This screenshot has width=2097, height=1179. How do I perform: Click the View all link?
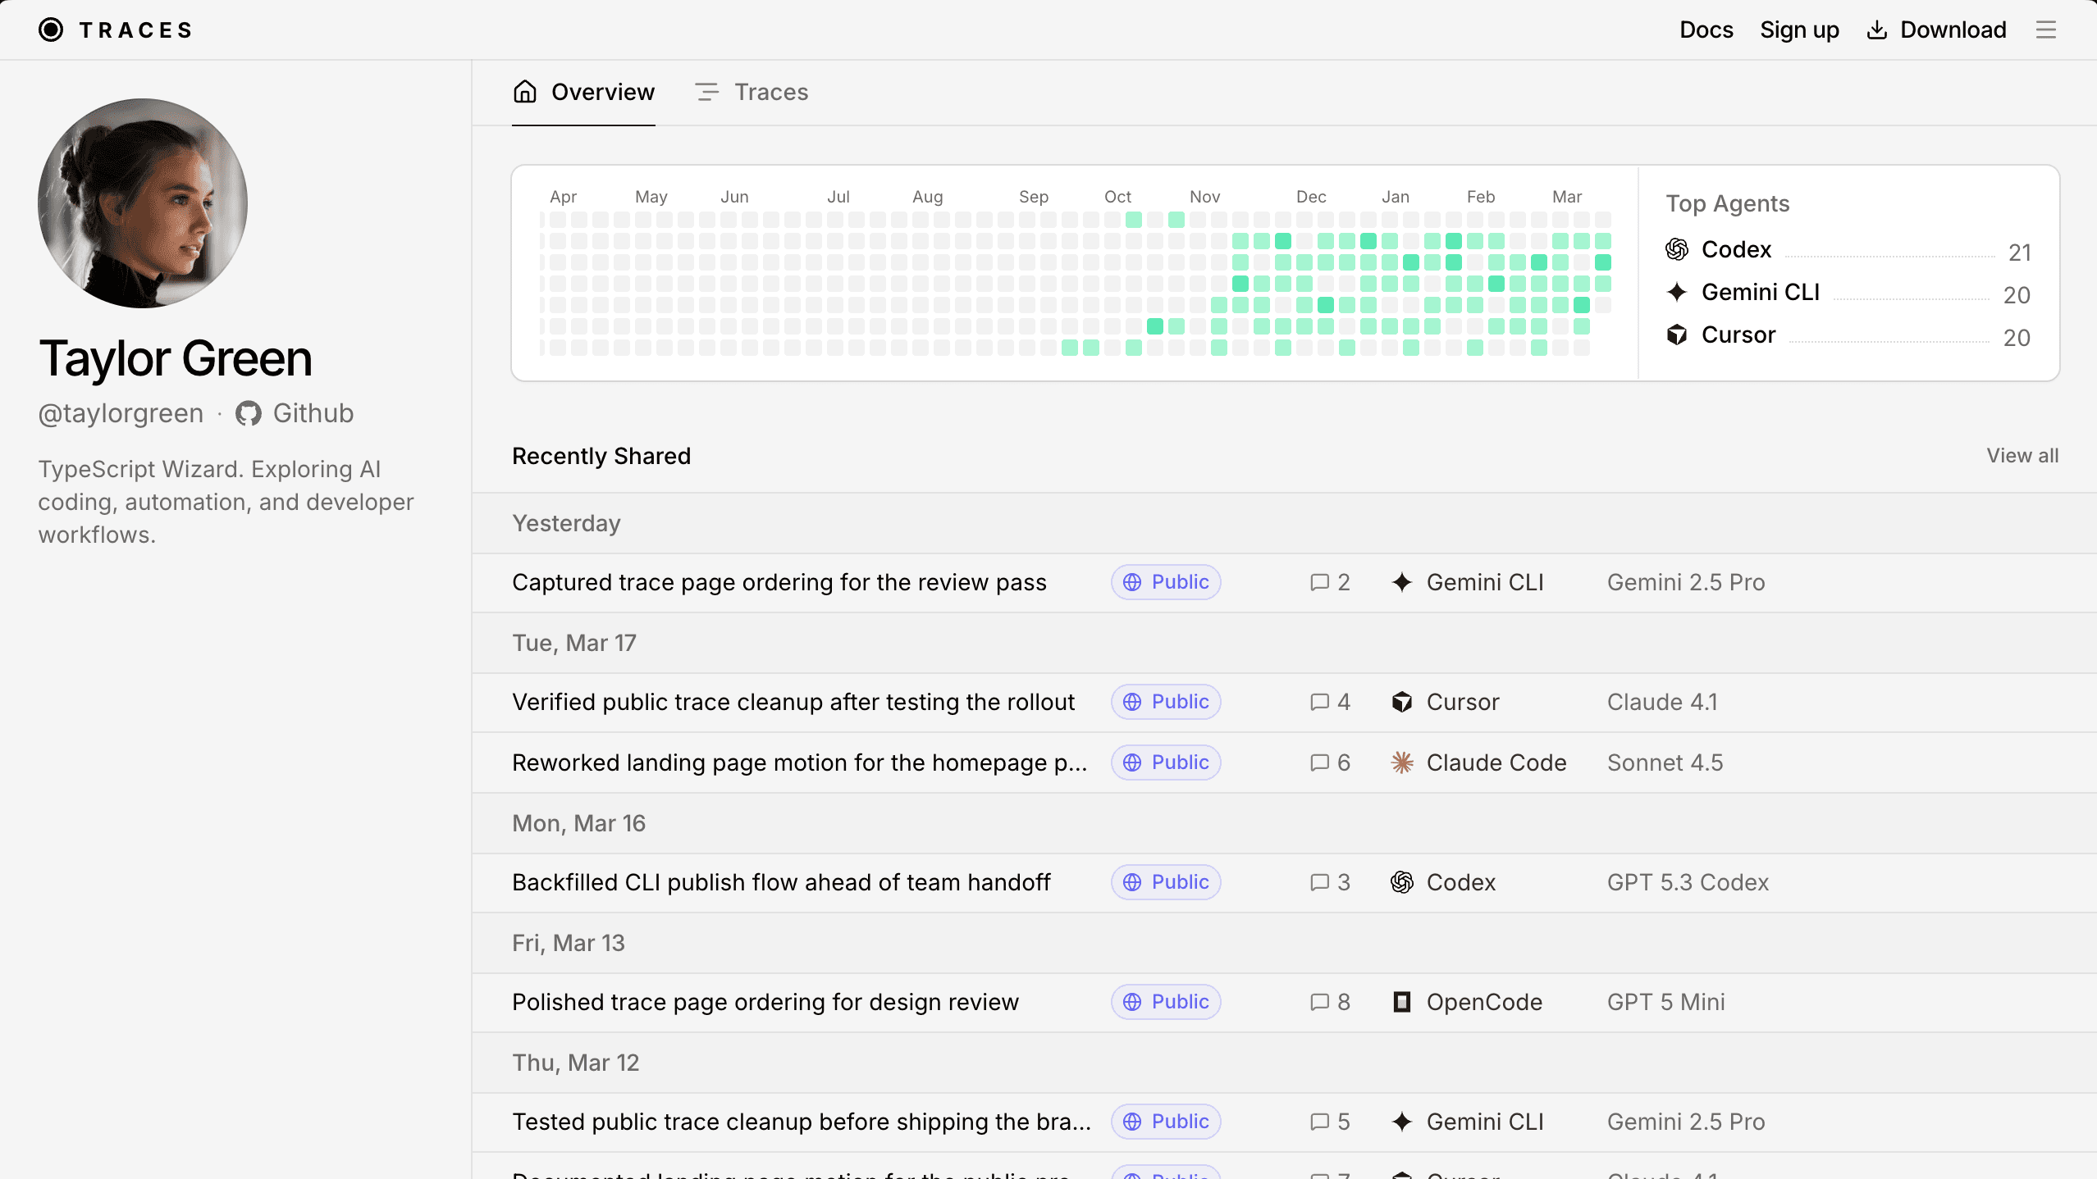(x=2022, y=456)
